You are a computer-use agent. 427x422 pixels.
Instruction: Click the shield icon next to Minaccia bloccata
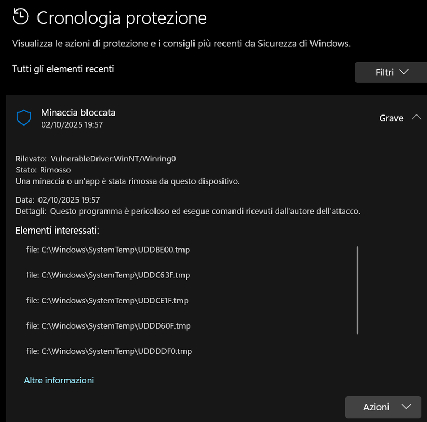[24, 118]
